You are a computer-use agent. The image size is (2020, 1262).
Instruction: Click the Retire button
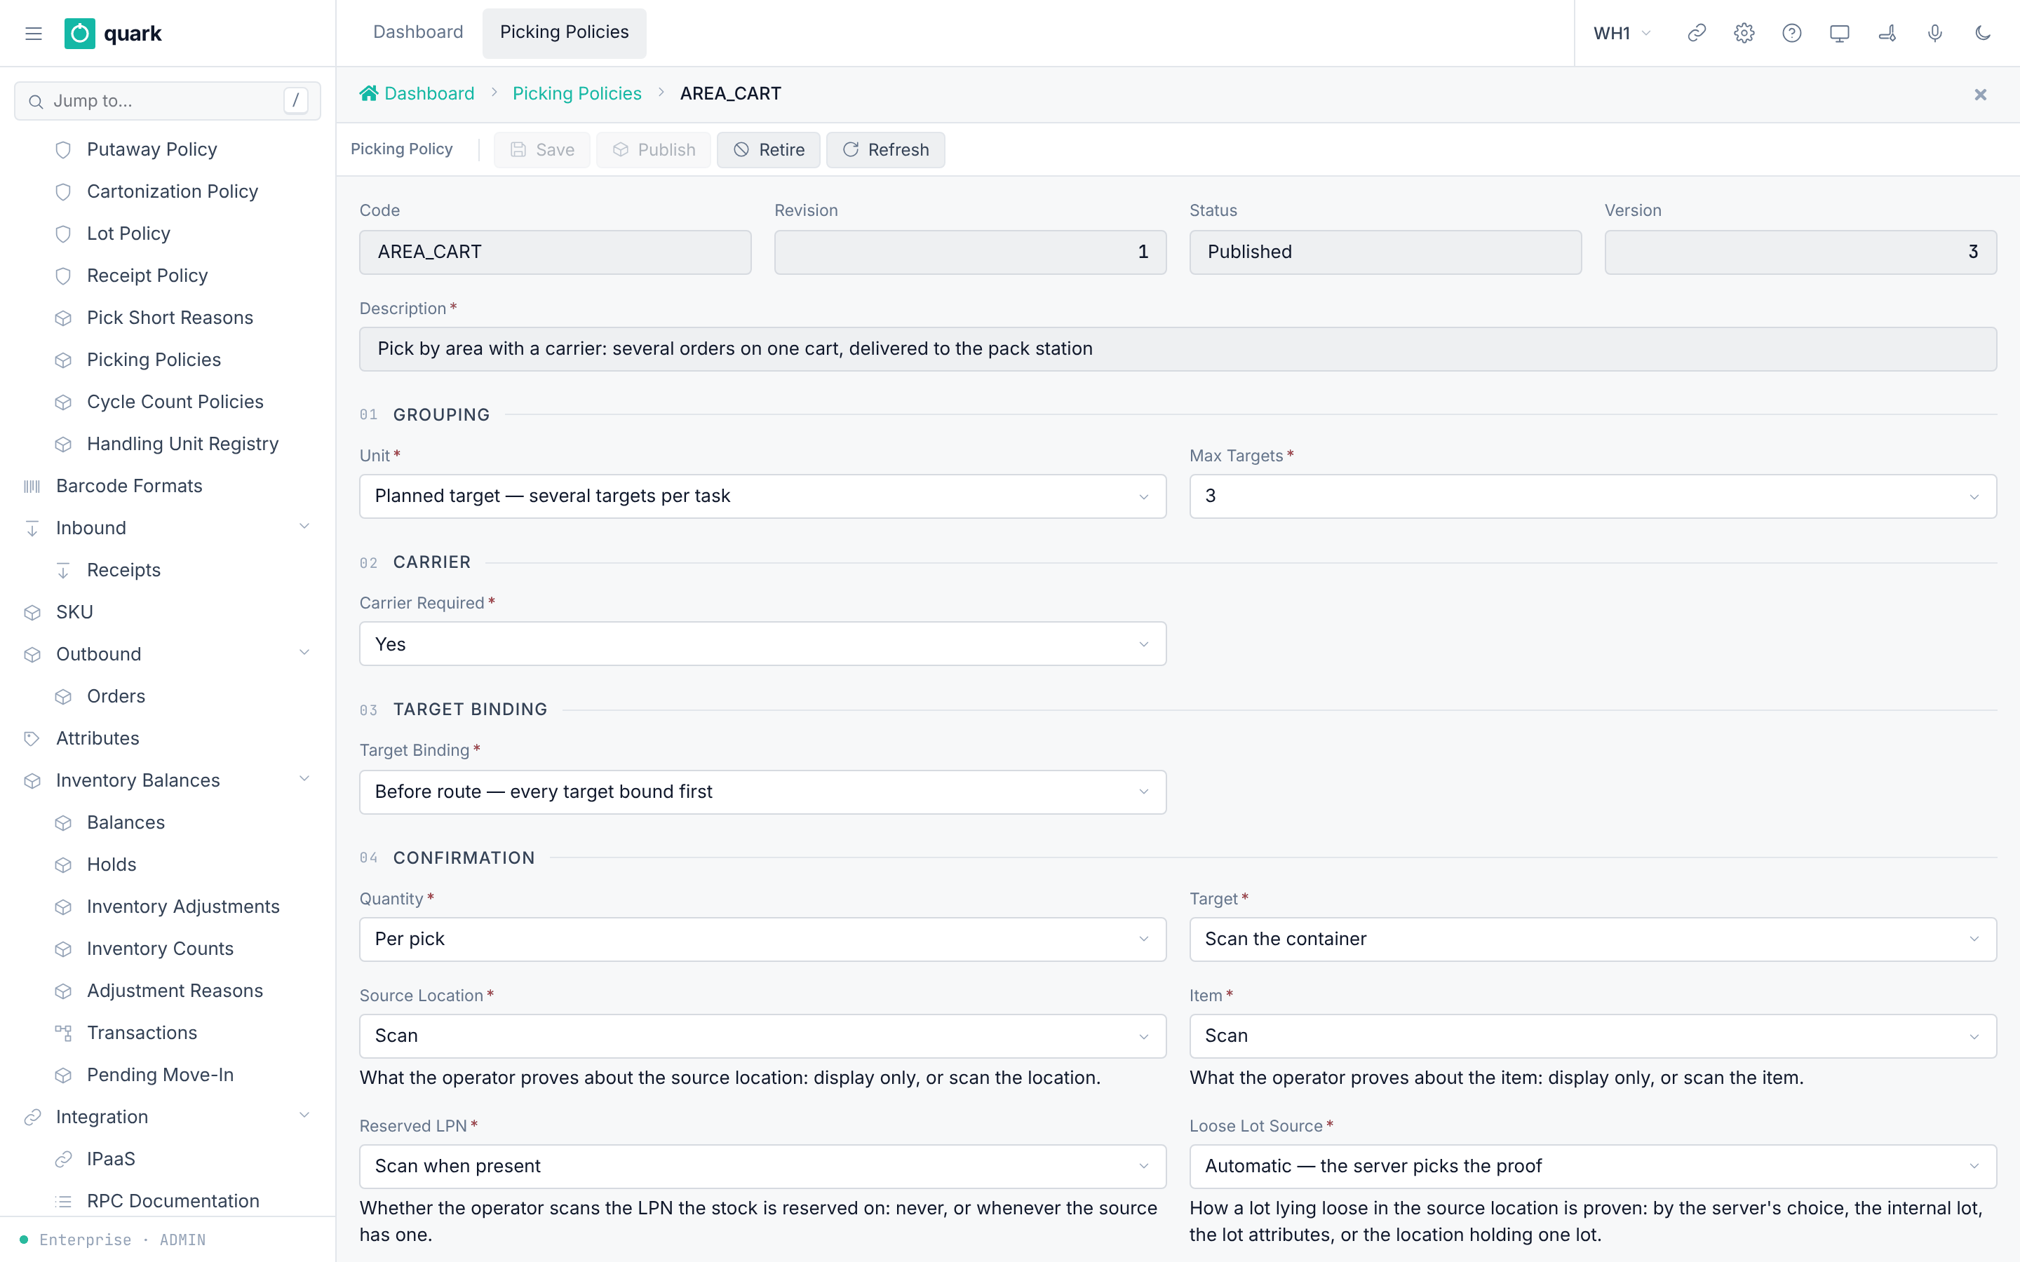click(x=768, y=149)
